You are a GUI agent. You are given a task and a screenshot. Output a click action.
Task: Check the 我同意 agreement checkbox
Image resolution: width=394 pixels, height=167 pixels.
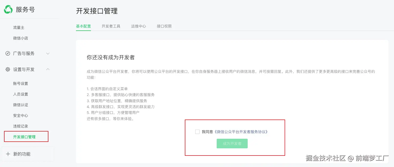point(197,132)
